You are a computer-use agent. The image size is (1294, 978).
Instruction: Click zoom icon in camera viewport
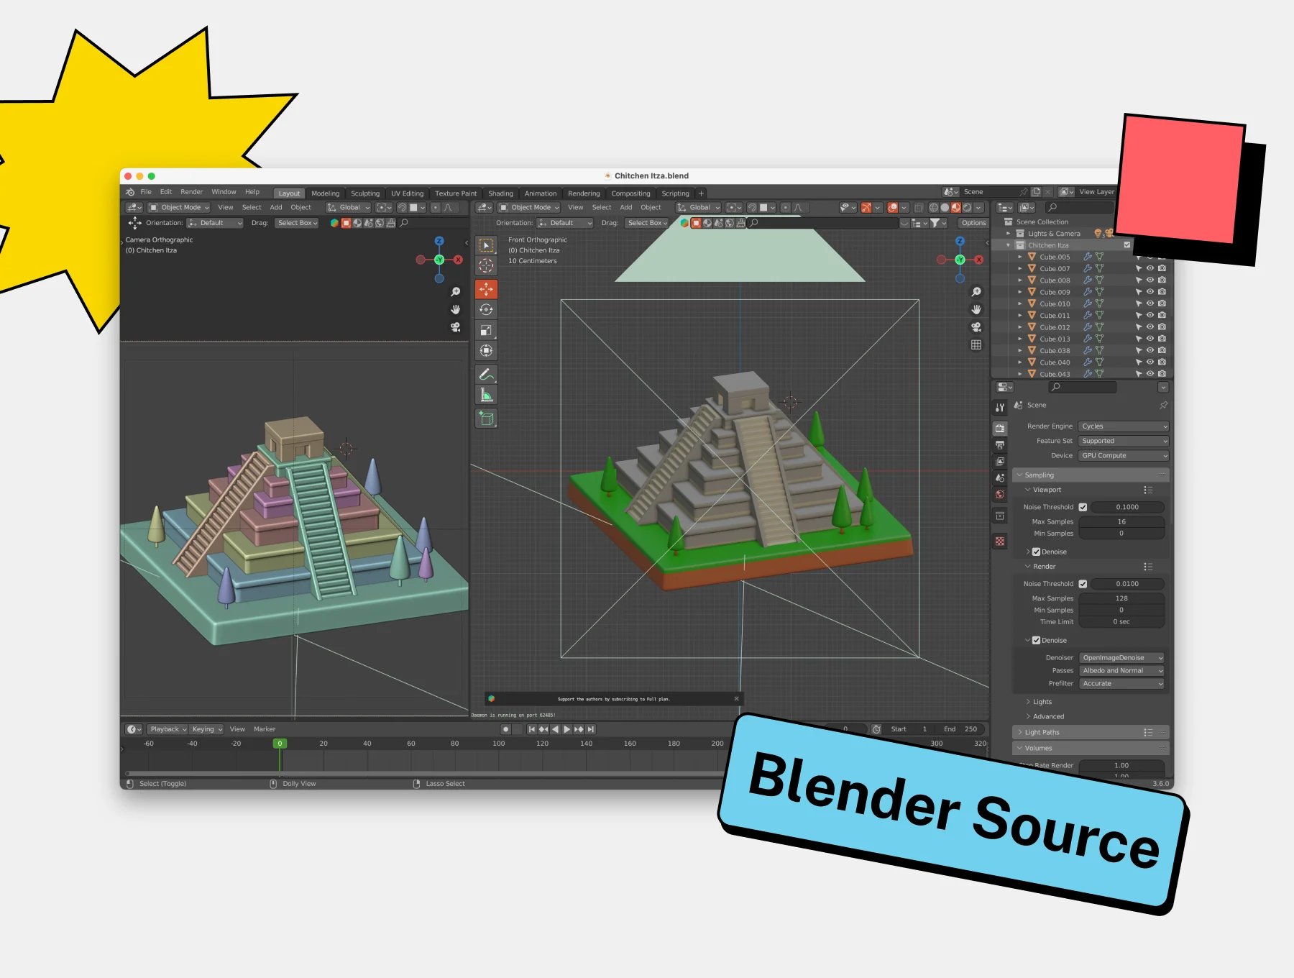click(455, 292)
